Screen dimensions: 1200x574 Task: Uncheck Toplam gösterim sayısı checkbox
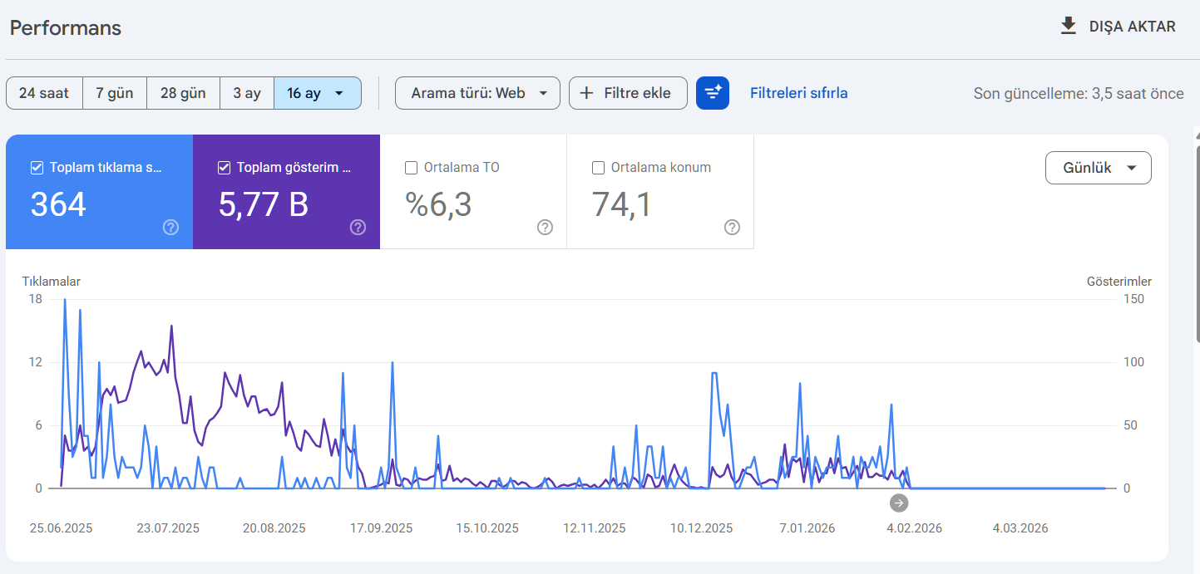pos(224,168)
